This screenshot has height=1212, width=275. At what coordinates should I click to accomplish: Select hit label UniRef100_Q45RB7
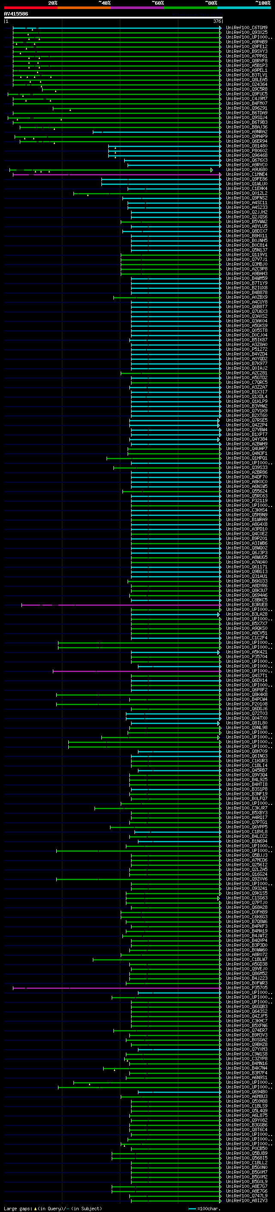pyautogui.click(x=246, y=770)
